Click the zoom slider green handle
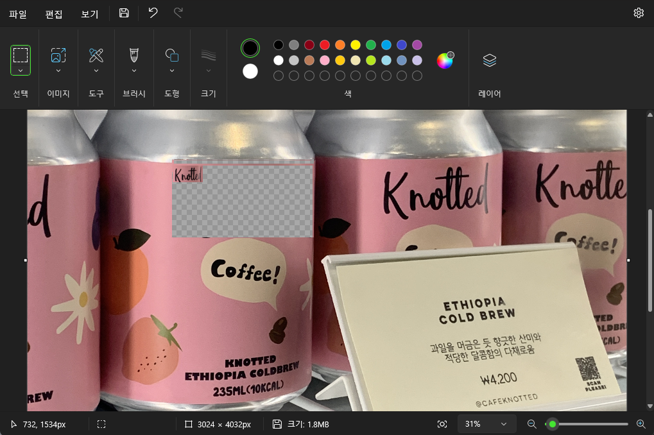Screen dimensions: 654x435 [x=553, y=424]
